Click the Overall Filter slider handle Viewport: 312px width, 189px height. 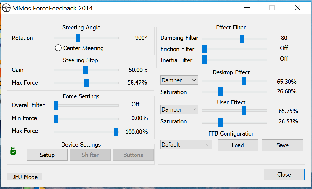(x=56, y=105)
